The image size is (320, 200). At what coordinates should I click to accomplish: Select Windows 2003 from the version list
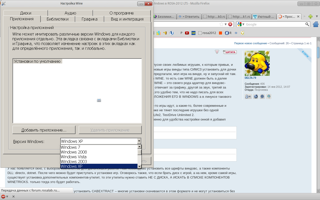tap(99, 161)
